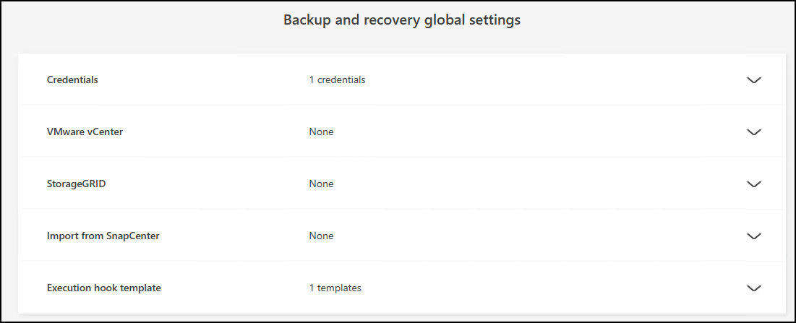Viewport: 796px width, 323px height.
Task: Select the VMware vCenter label
Action: pos(85,132)
